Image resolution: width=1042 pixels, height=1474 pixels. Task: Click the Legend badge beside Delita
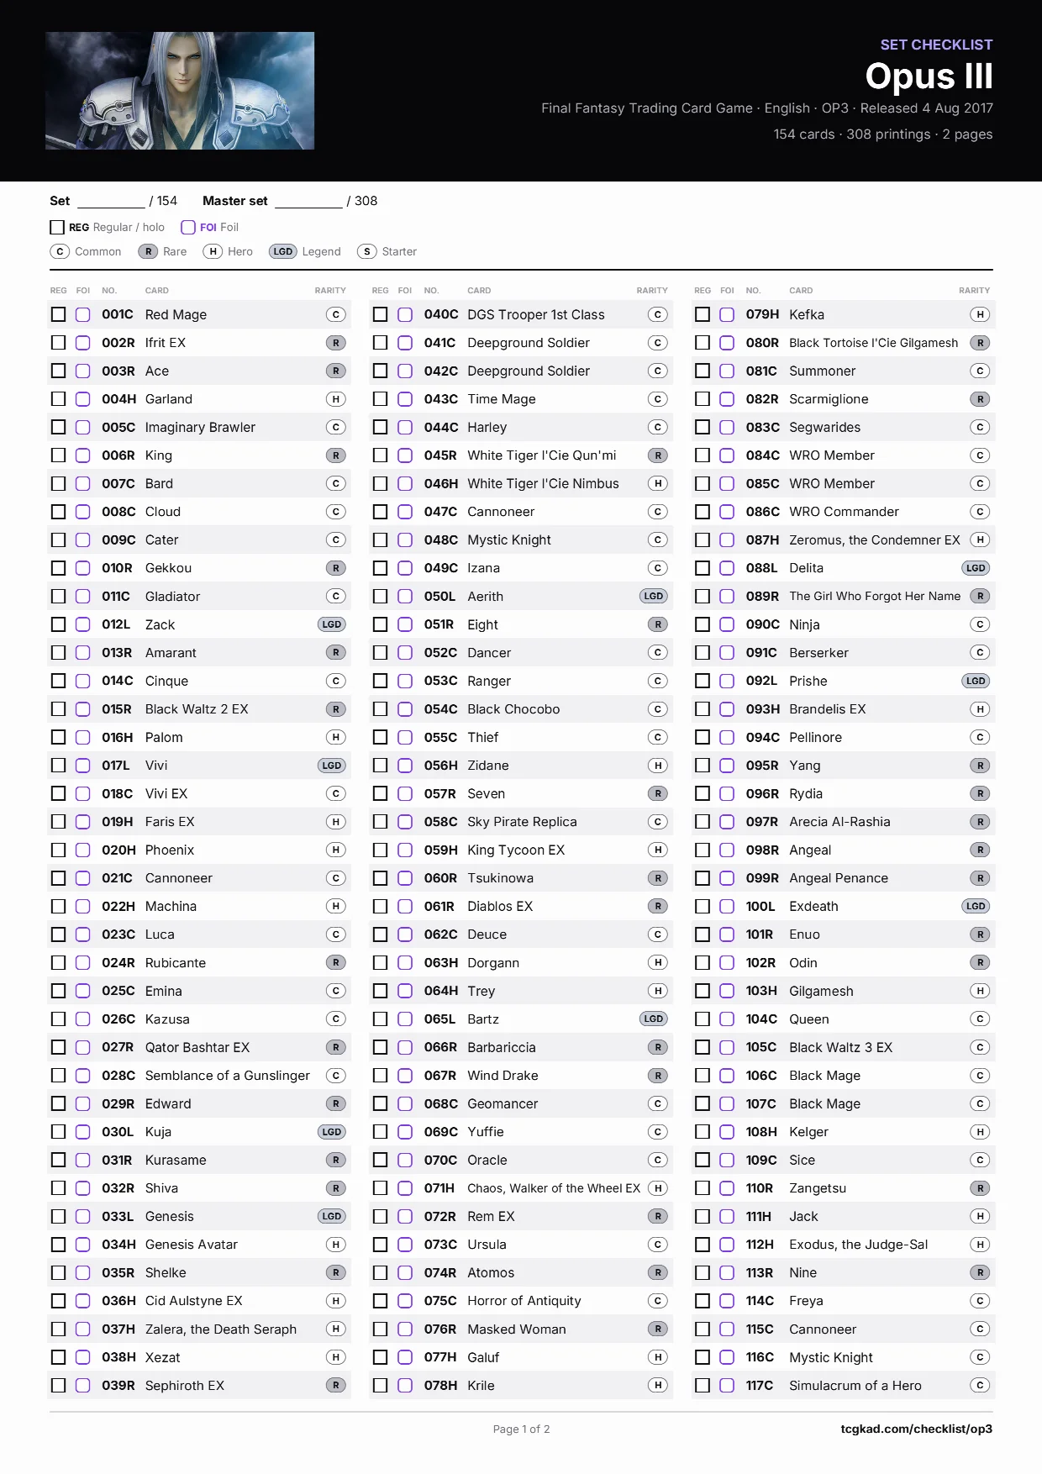pos(976,568)
